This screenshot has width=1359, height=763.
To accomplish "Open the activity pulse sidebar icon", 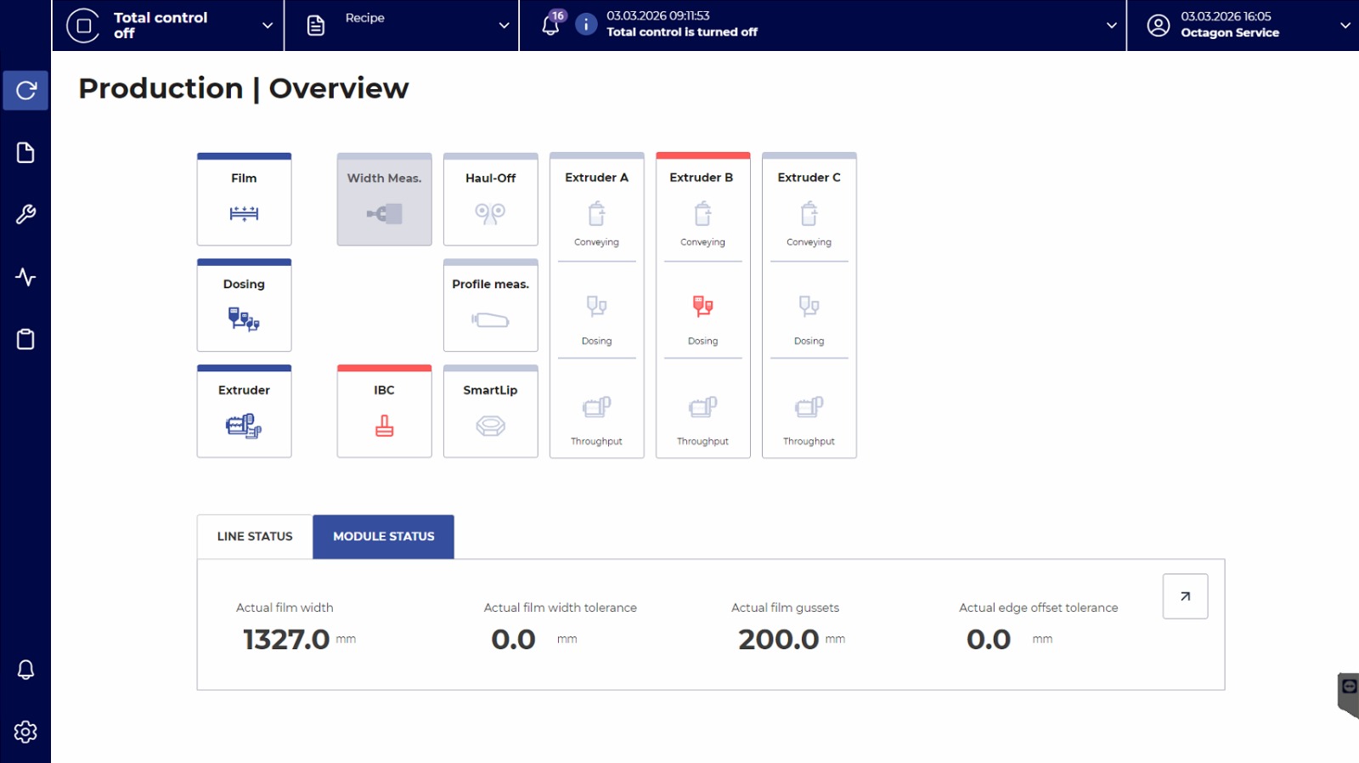I will coord(25,277).
